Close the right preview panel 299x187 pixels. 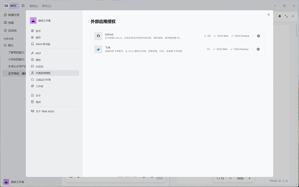tap(293, 16)
